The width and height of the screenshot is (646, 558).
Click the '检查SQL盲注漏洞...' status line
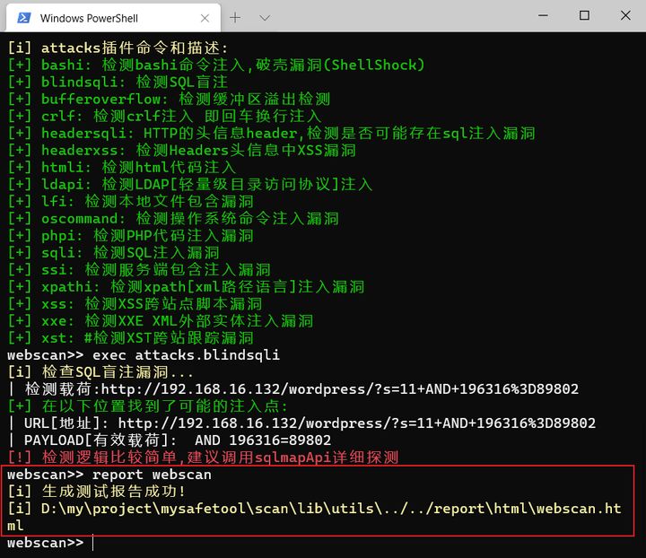point(100,372)
